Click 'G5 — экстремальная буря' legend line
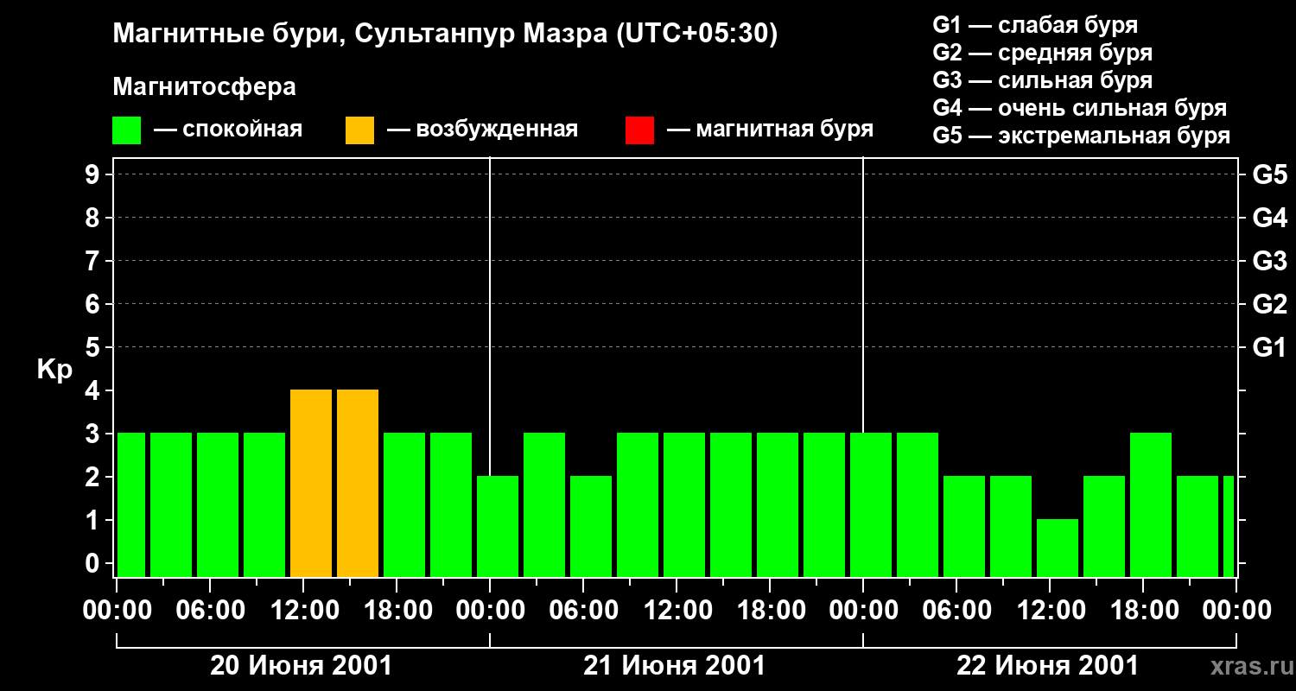This screenshot has height=691, width=1296. [x=1082, y=136]
